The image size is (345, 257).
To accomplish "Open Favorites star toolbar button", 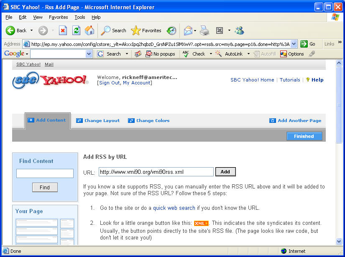I will 146,31.
